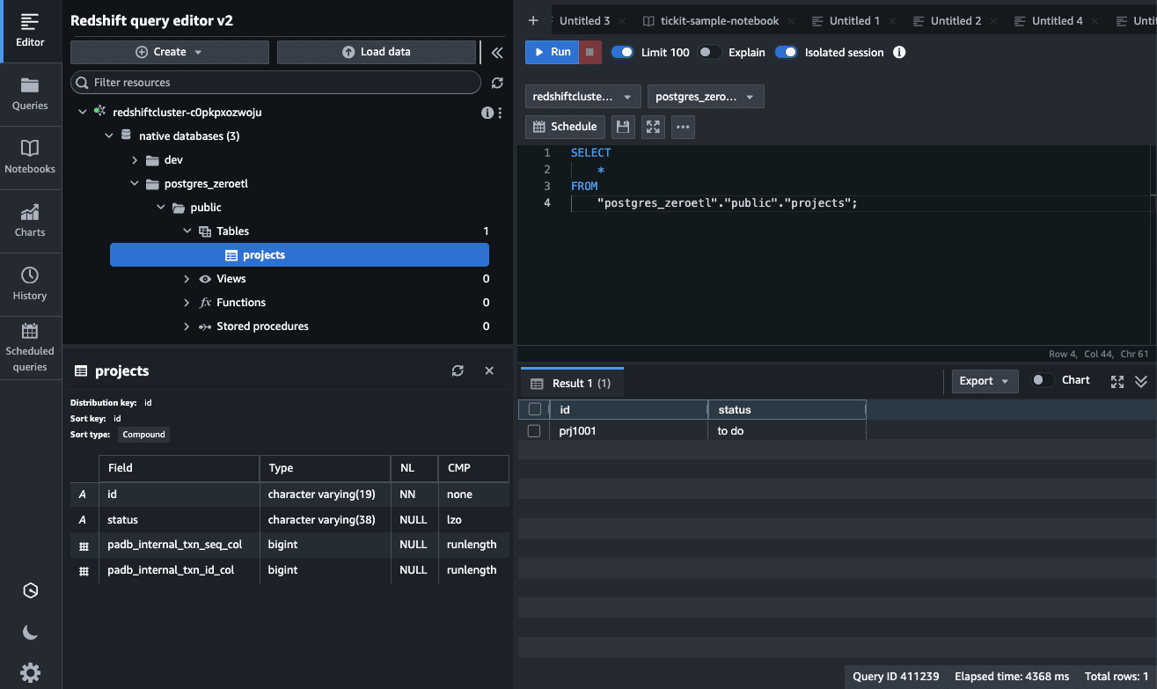1157x689 pixels.
Task: Expand the Views node
Action: (187, 279)
